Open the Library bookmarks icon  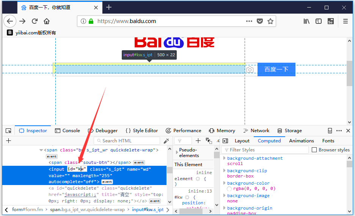(306, 21)
